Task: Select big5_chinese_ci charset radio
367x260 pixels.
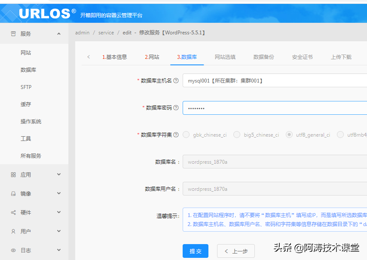Action: click(x=237, y=135)
